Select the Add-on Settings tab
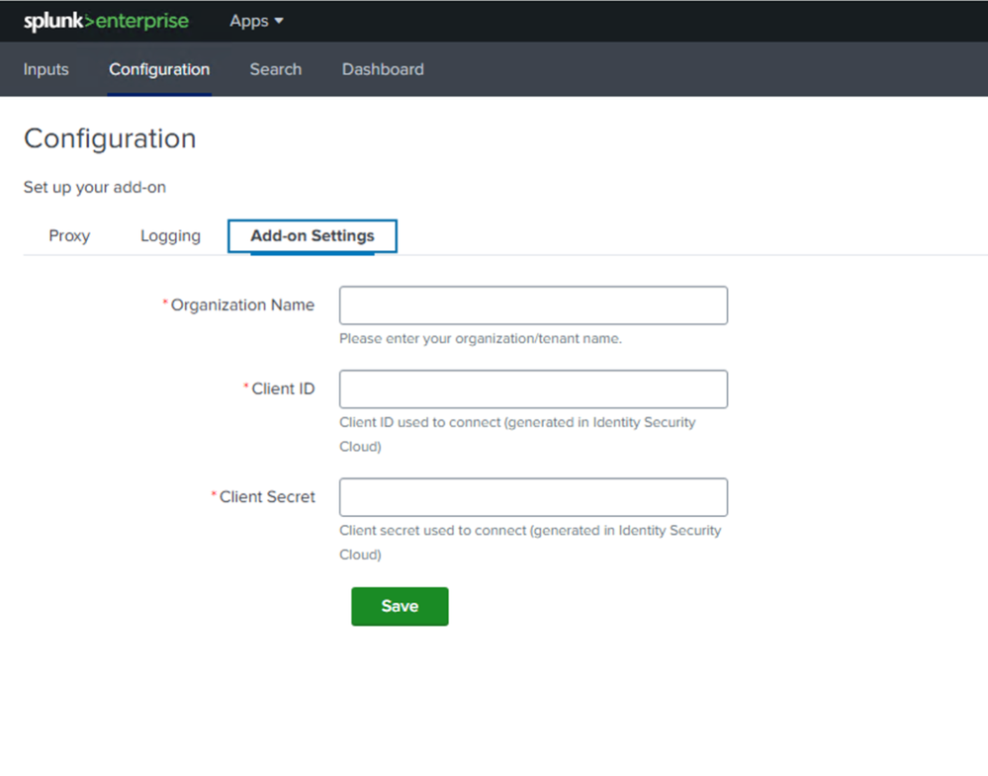 pos(312,235)
